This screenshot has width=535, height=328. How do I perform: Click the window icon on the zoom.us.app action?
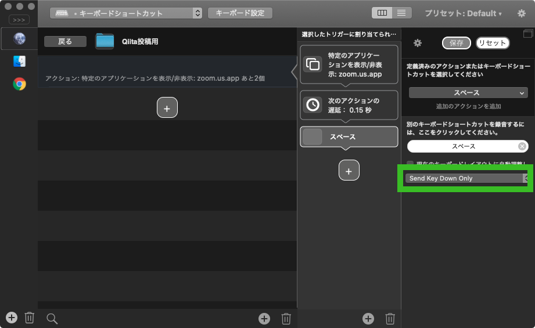tap(313, 64)
